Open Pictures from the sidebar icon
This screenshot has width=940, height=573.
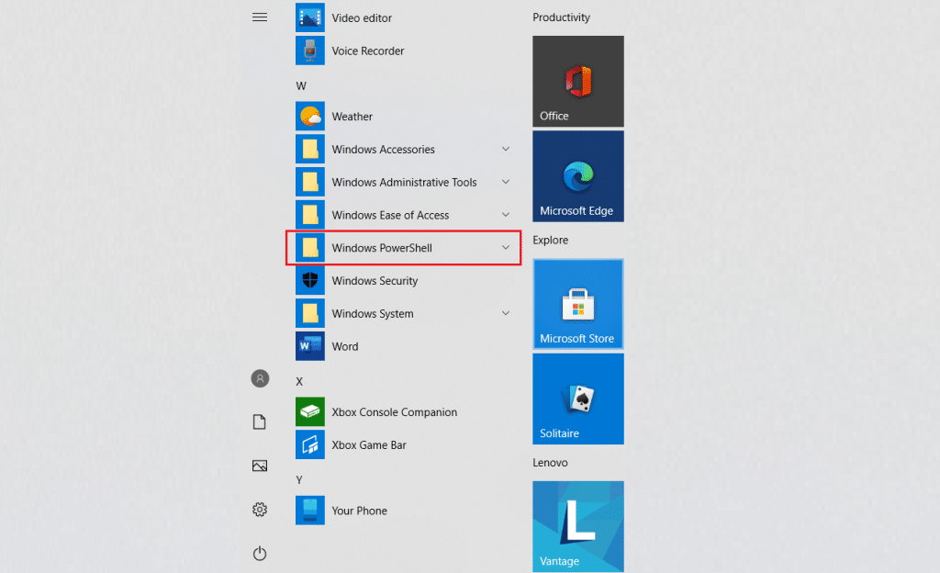(x=260, y=466)
